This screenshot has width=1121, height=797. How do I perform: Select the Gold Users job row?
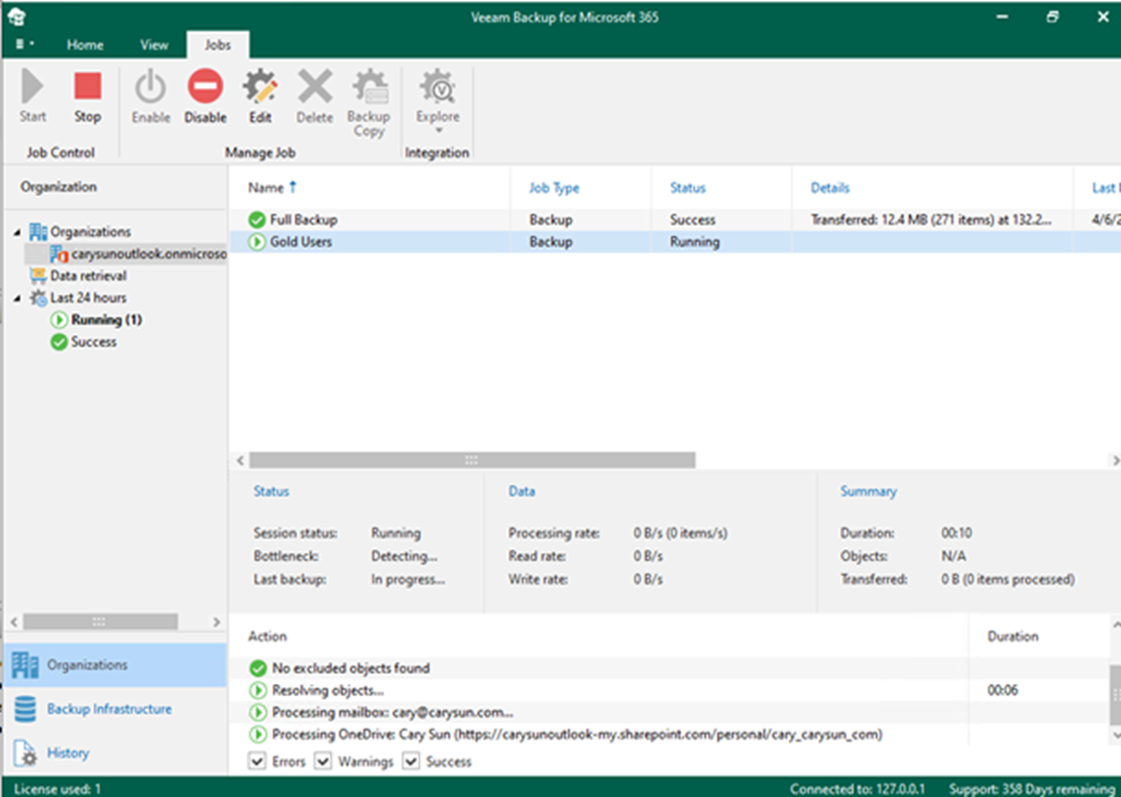coord(675,242)
